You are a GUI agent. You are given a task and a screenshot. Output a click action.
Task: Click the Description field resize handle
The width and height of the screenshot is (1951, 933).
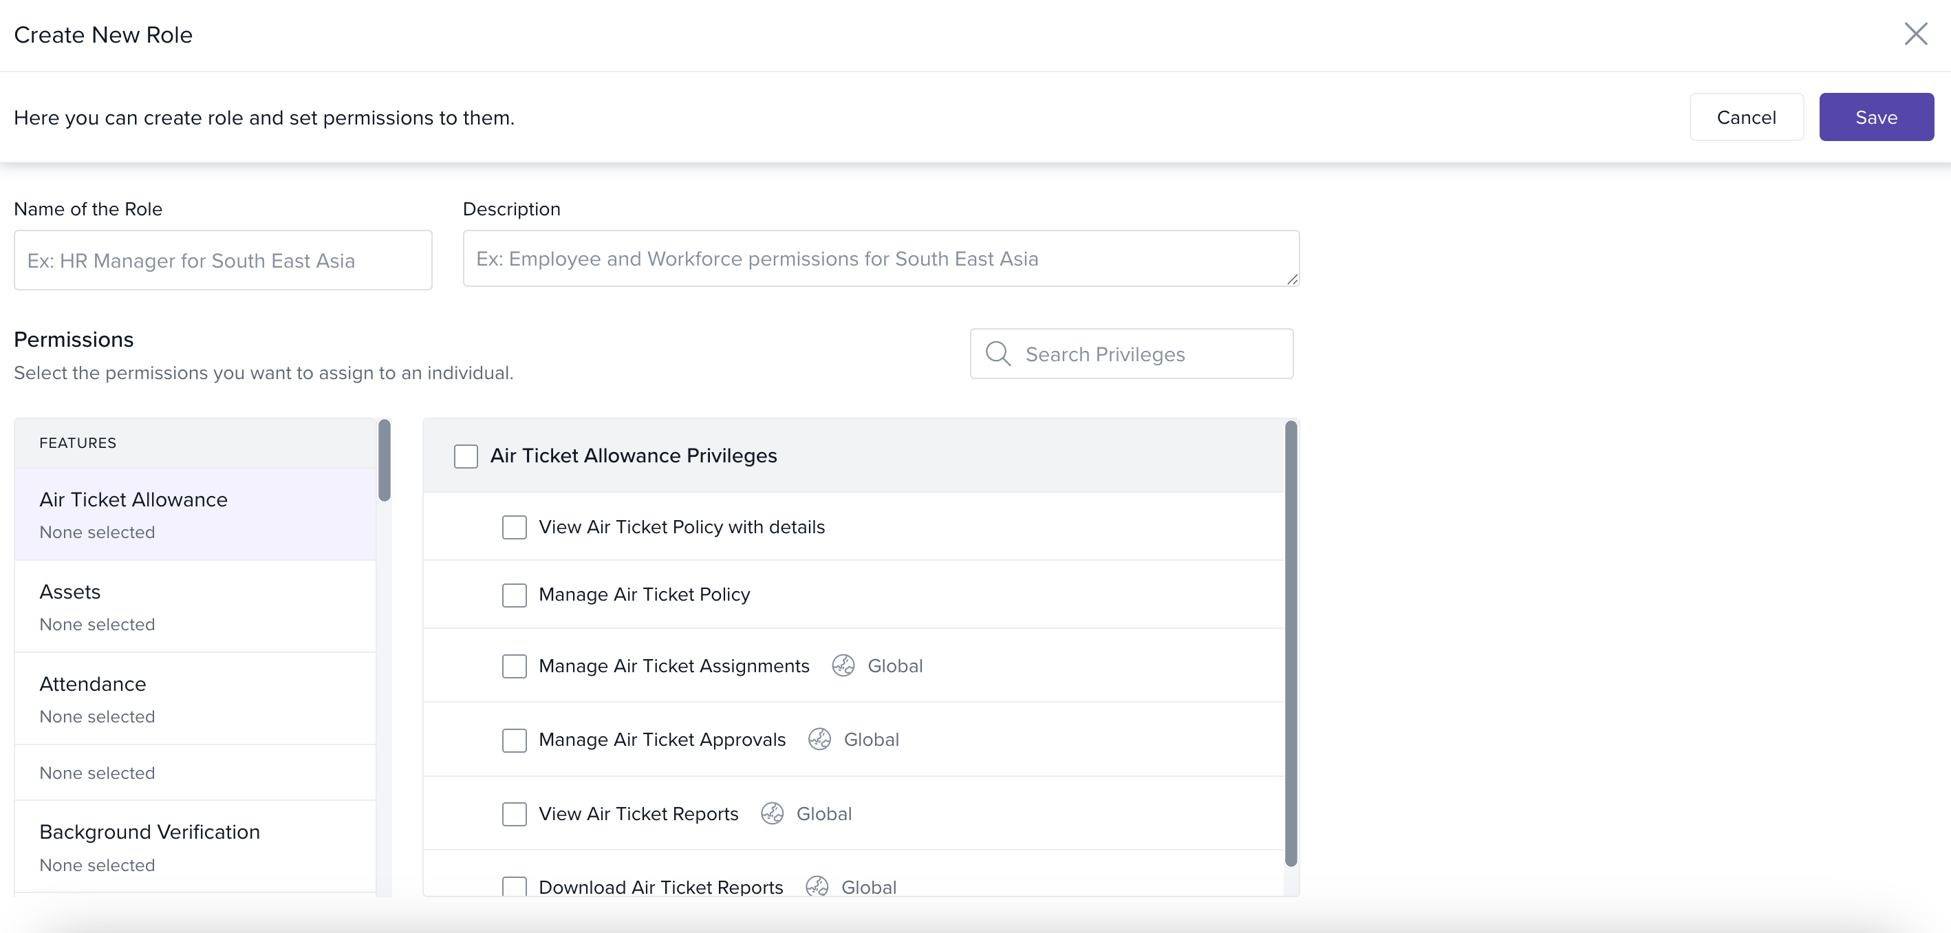click(x=1292, y=279)
